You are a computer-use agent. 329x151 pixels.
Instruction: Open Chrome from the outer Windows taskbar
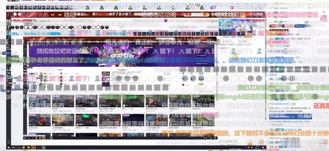pyautogui.click(x=44, y=147)
